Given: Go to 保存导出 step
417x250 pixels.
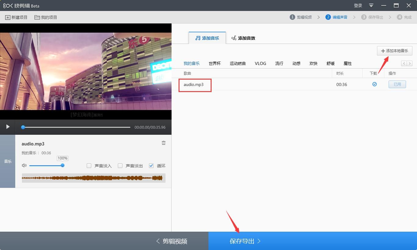Looking at the screenshot, I should pos(313,241).
